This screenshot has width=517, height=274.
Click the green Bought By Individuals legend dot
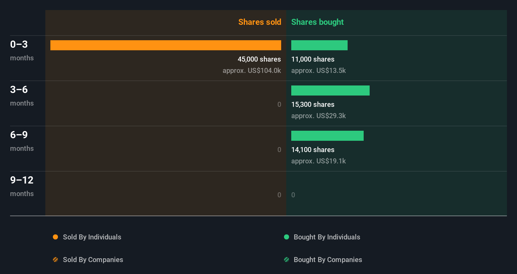point(287,237)
